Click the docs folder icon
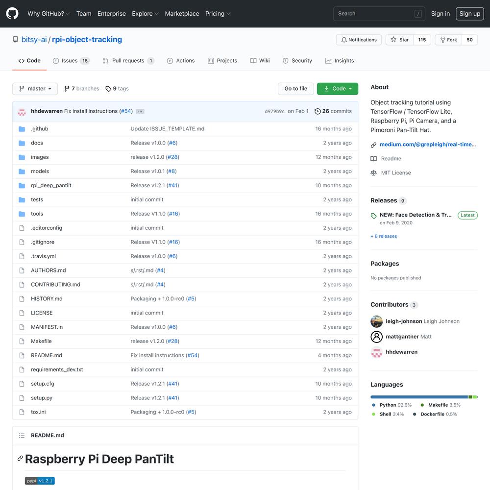The image size is (490, 490). coord(22,143)
